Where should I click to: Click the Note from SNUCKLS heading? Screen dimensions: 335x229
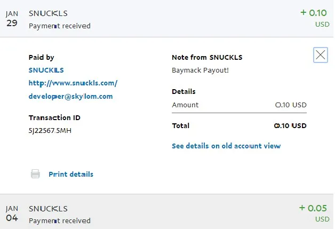pos(207,57)
